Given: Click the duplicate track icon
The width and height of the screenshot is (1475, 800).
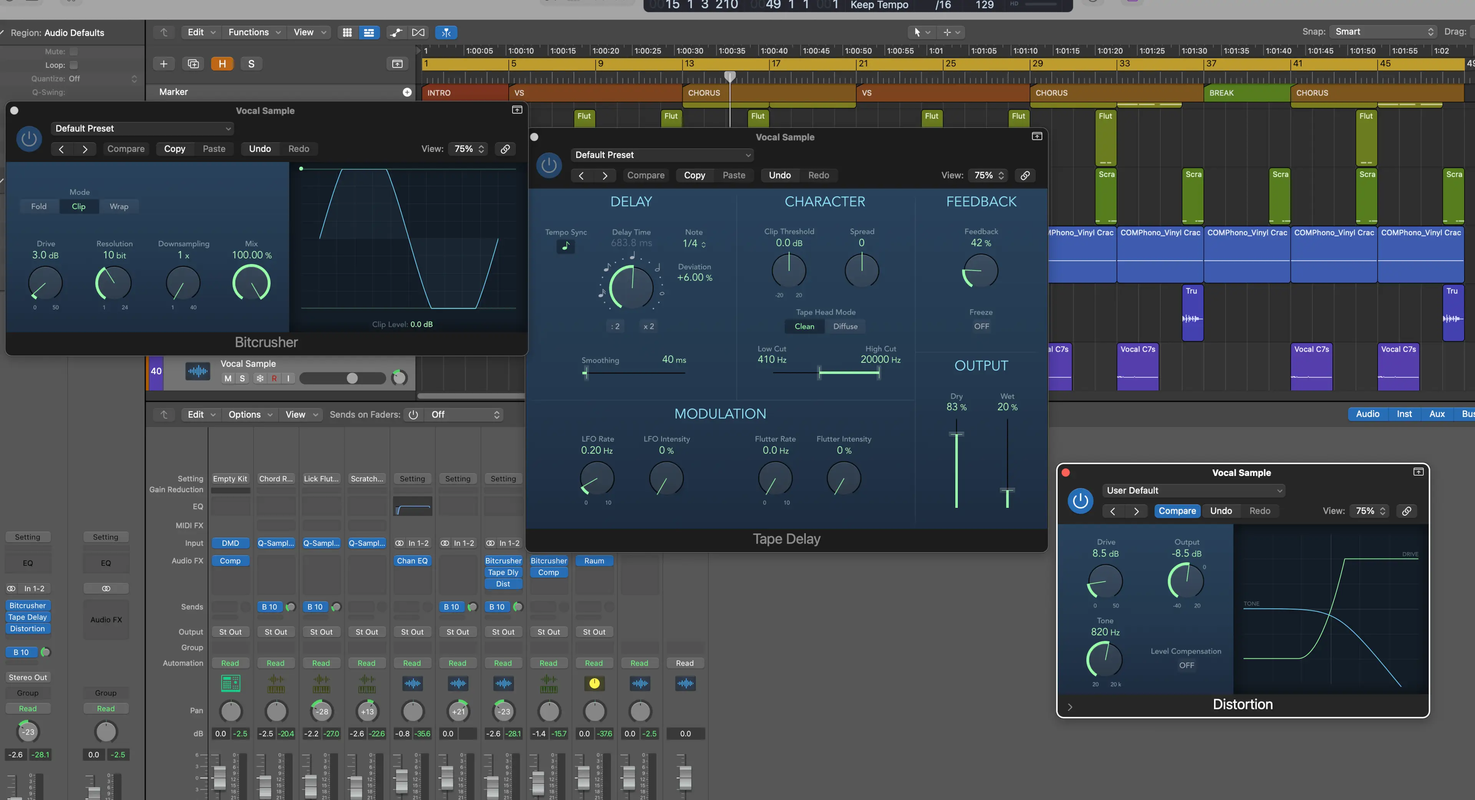Looking at the screenshot, I should pos(193,64).
